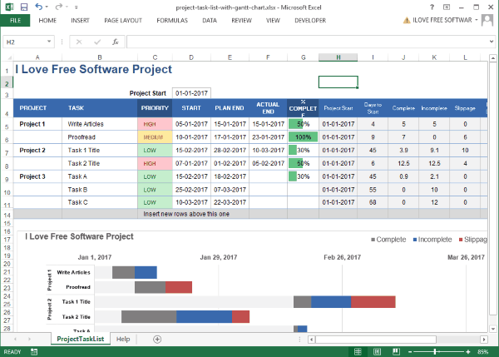Switch to the Help sheet tab
The width and height of the screenshot is (499, 357).
(x=123, y=339)
